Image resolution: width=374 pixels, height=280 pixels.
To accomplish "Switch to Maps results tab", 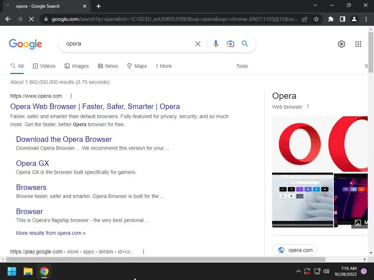I will pyautogui.click(x=137, y=66).
